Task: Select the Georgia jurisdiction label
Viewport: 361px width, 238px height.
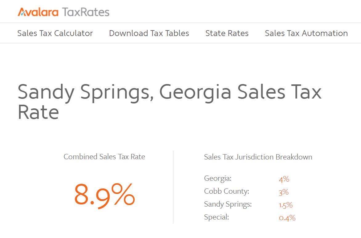Action: (218, 179)
